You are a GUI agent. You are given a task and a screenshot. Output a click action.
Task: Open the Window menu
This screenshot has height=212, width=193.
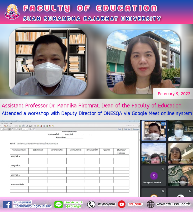pyautogui.click(x=6, y=123)
